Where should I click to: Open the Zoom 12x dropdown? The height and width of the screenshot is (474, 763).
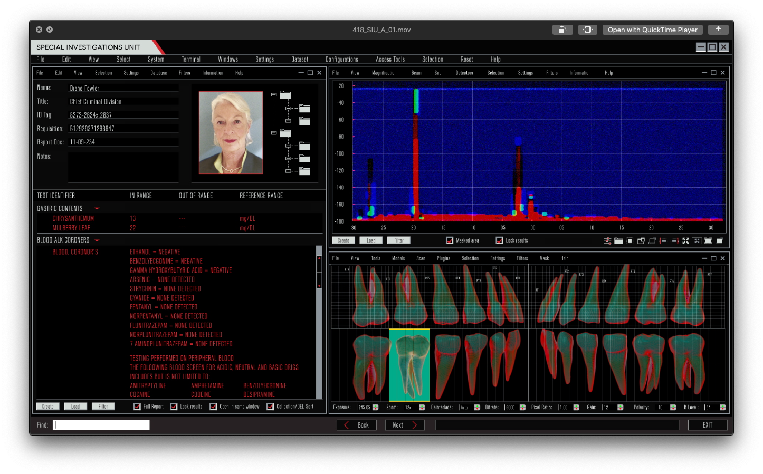pos(422,408)
